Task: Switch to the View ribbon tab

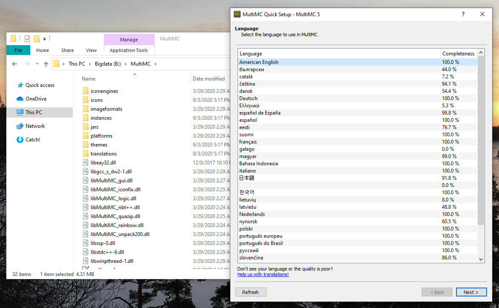Action: click(91, 50)
